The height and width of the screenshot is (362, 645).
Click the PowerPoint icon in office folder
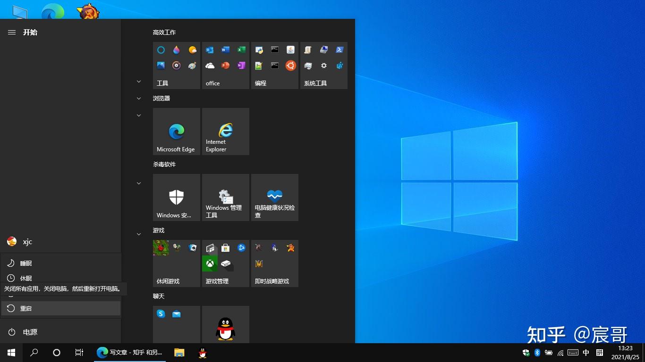click(x=226, y=66)
